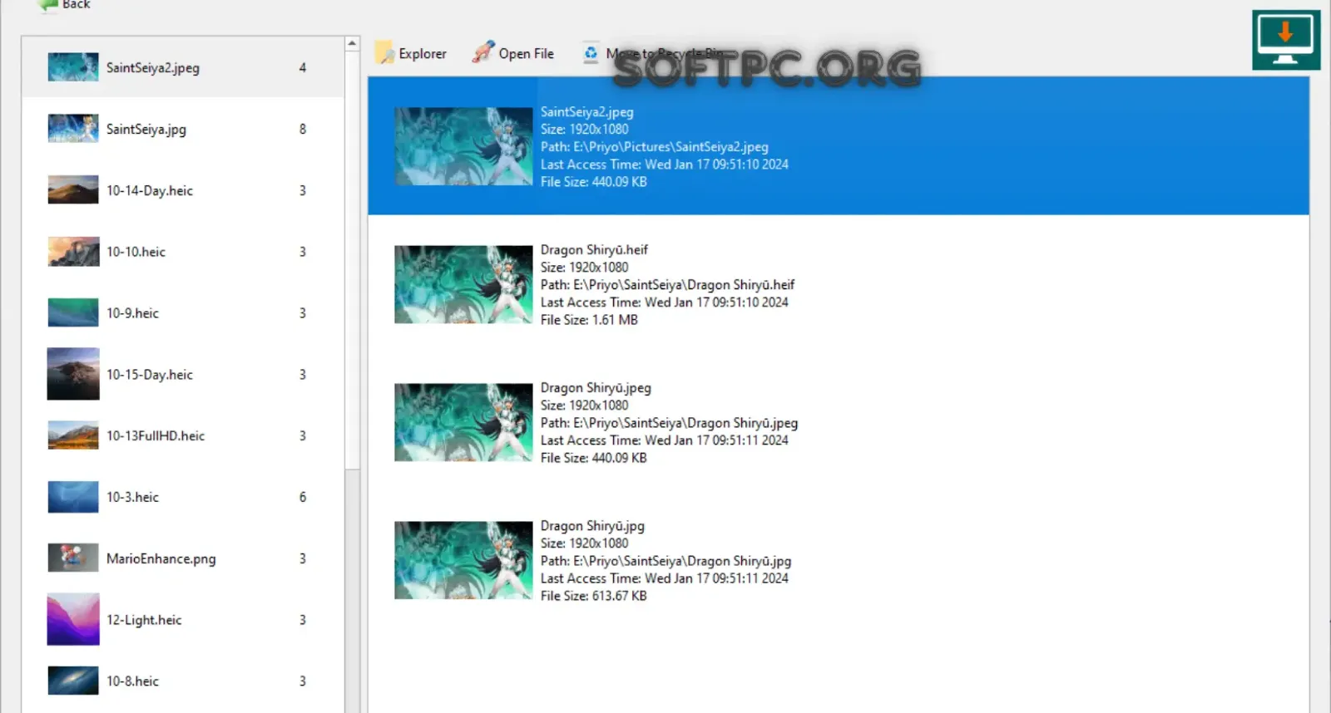Select 10-13FullHD.heic thumbnail

pyautogui.click(x=73, y=435)
